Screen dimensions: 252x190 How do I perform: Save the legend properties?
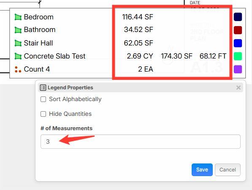(202, 170)
